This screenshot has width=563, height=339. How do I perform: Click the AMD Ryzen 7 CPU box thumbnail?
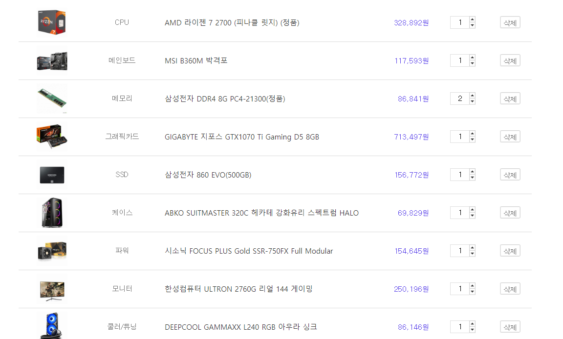[x=52, y=22]
